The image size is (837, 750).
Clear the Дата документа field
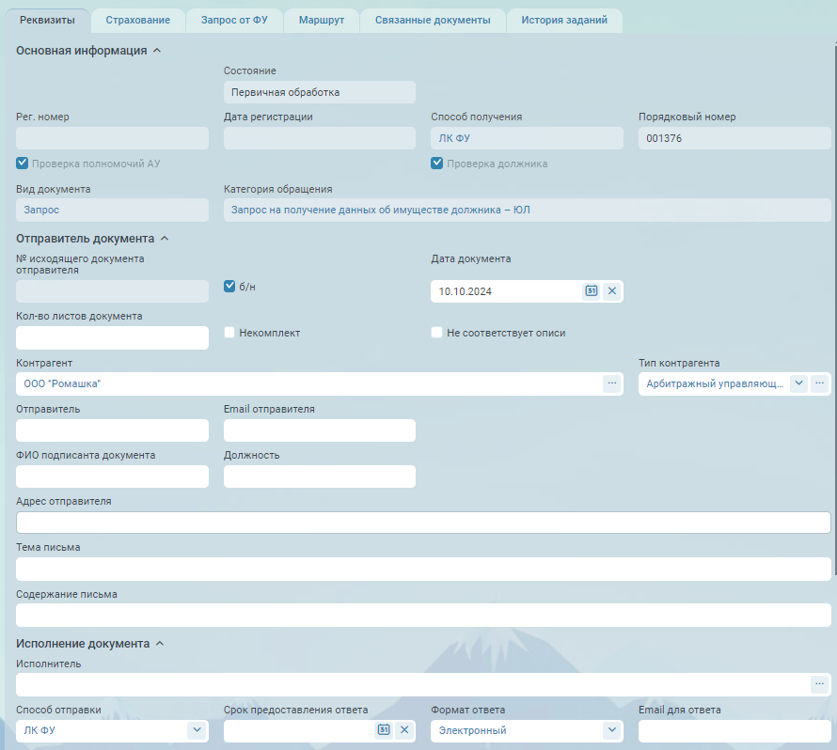coord(612,291)
